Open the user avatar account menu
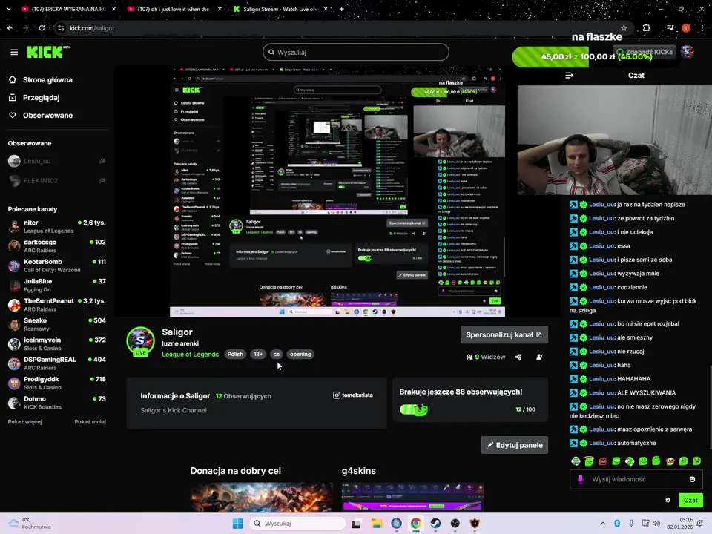This screenshot has height=534, width=712. click(687, 52)
